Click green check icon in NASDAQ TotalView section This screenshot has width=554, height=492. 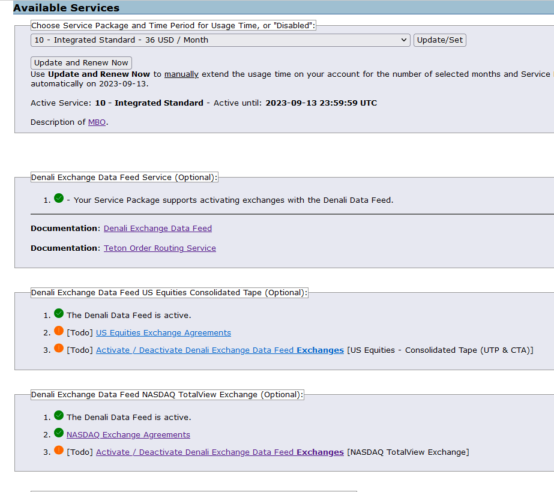[59, 415]
